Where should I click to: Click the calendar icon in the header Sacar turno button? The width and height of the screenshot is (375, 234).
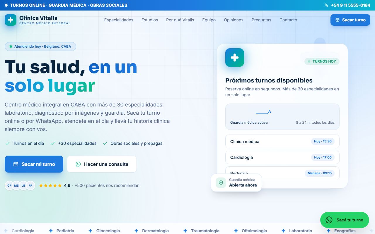(x=337, y=20)
